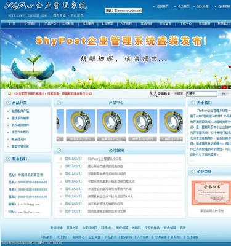231x246 pixels.
Task: Click the ShyPost 企业管理系统 logo
Action: pos(45,6)
